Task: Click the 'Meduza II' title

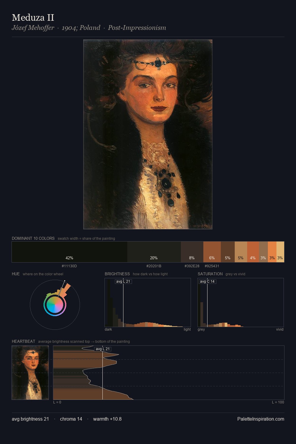Action: 33,17
